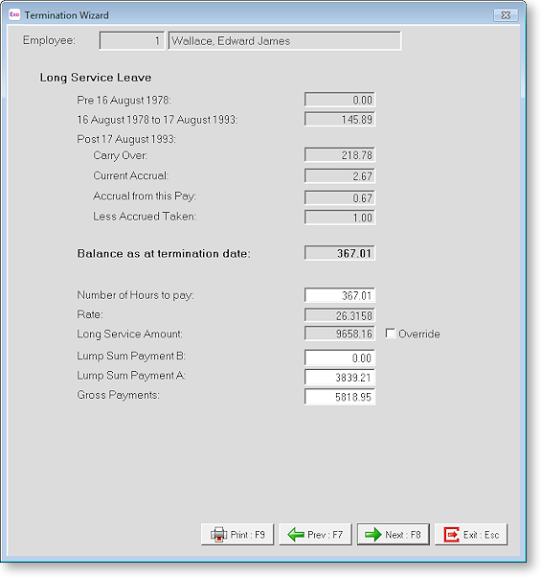
Task: Click the Lump Sum Payment A field
Action: [x=340, y=378]
